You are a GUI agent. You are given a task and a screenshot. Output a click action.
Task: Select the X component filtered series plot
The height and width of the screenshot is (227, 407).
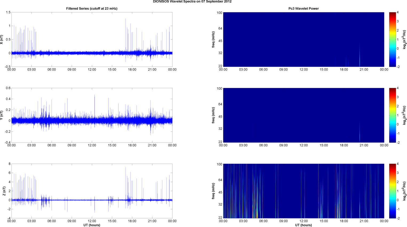click(92, 40)
